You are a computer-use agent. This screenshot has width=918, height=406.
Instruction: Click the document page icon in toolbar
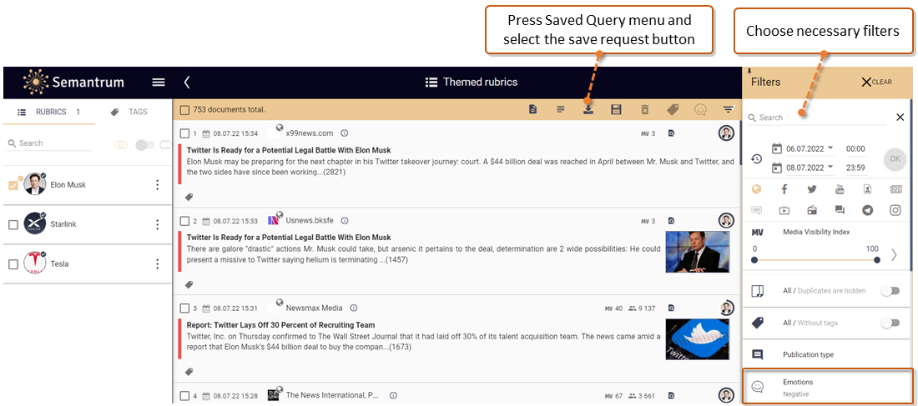click(x=532, y=109)
